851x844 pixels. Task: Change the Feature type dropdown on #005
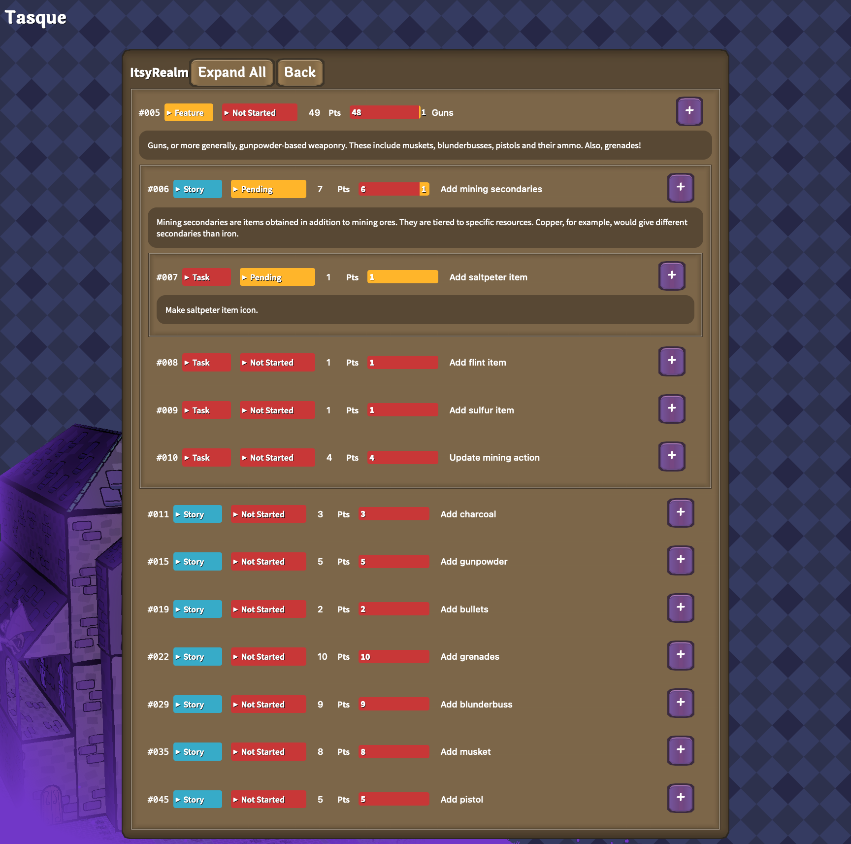(189, 113)
